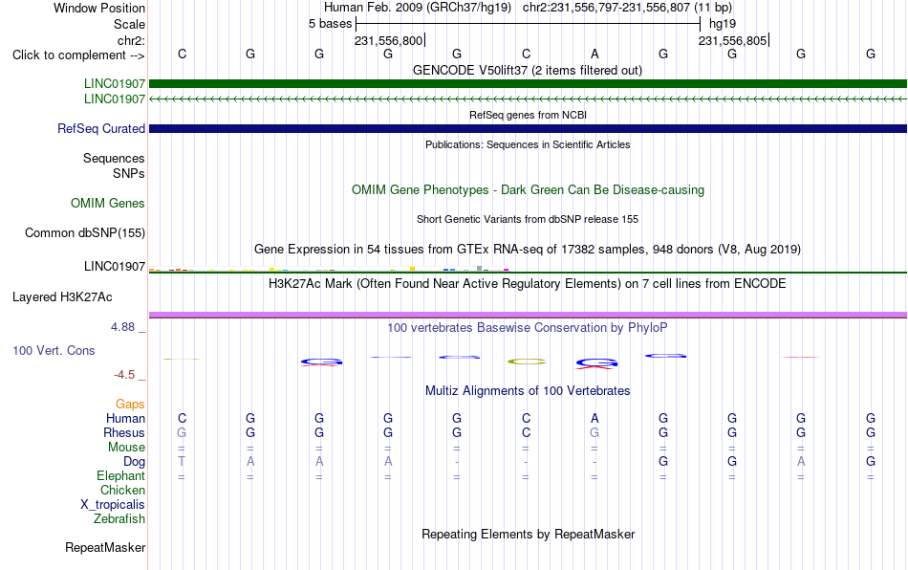Click the '5 bases' scale bar label
Screen dimensions: 908x570
330,24
